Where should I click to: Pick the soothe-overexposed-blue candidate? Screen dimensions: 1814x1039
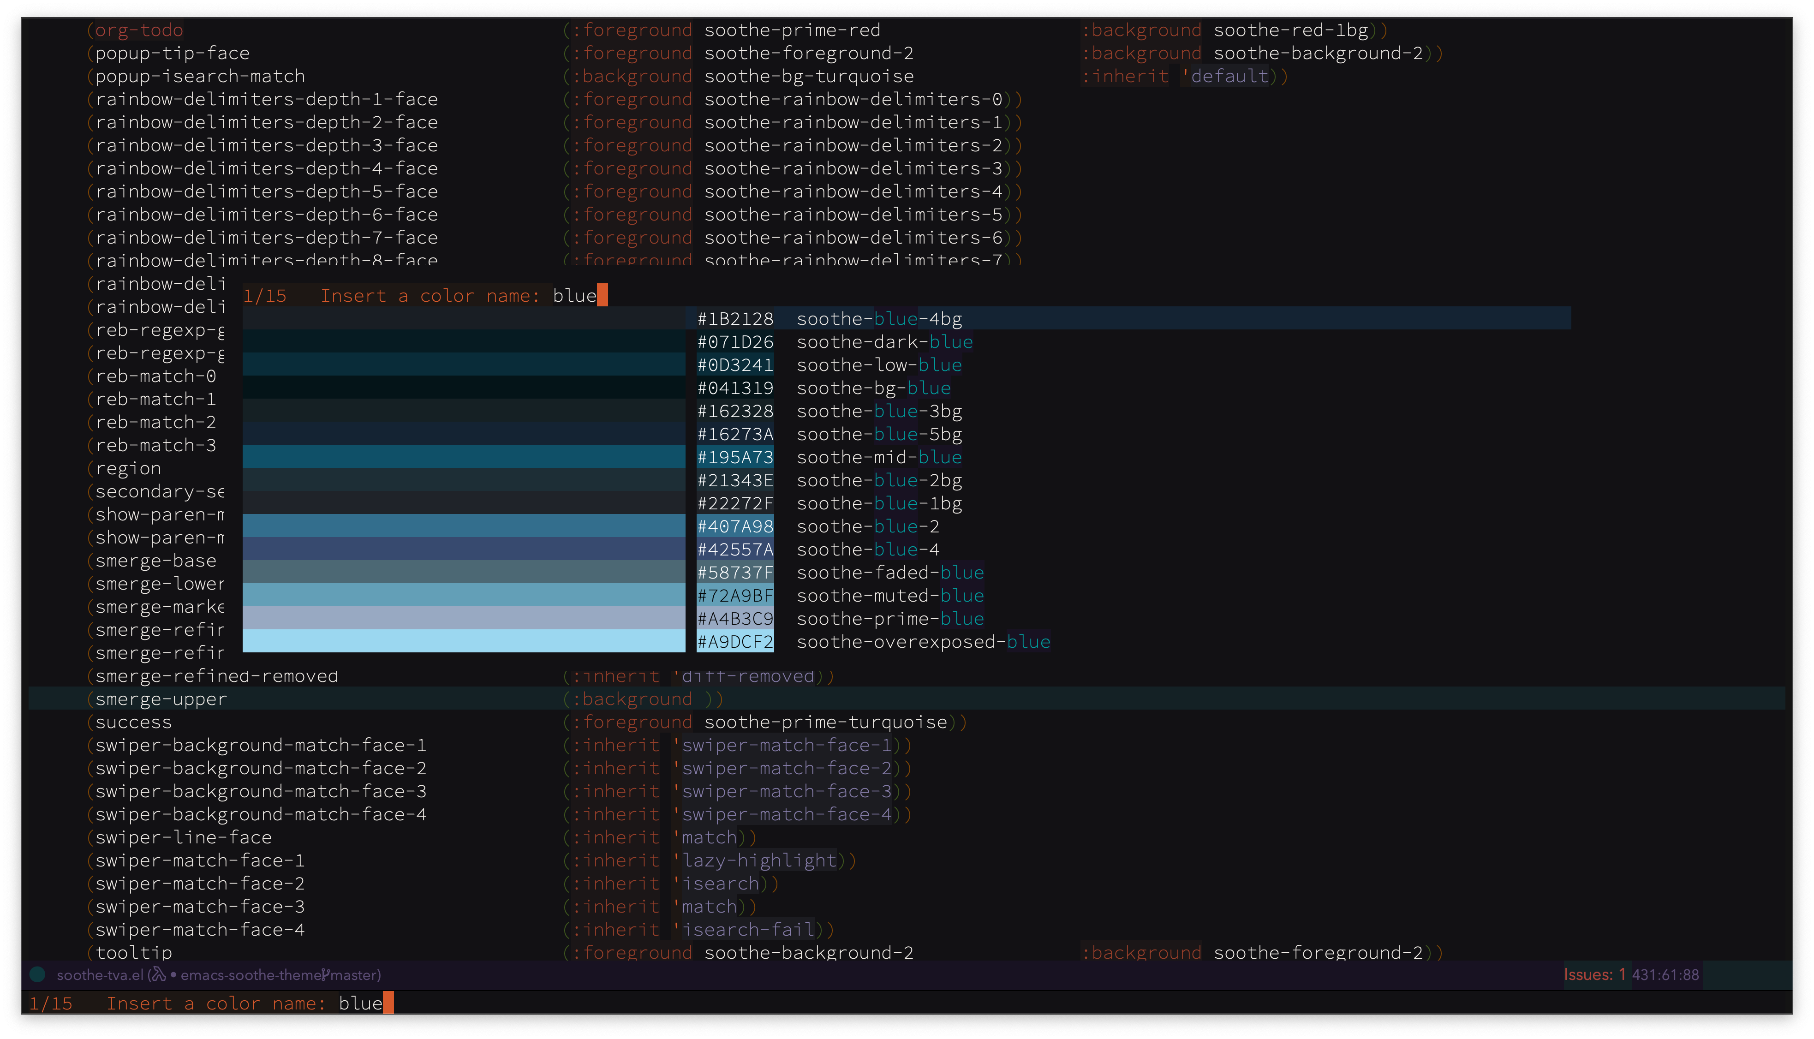pos(922,641)
